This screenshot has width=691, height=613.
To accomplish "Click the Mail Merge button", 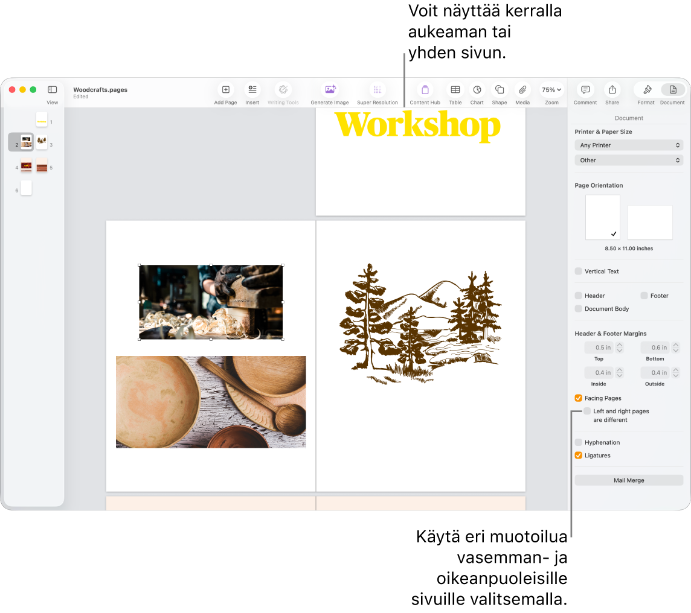I will [x=629, y=480].
